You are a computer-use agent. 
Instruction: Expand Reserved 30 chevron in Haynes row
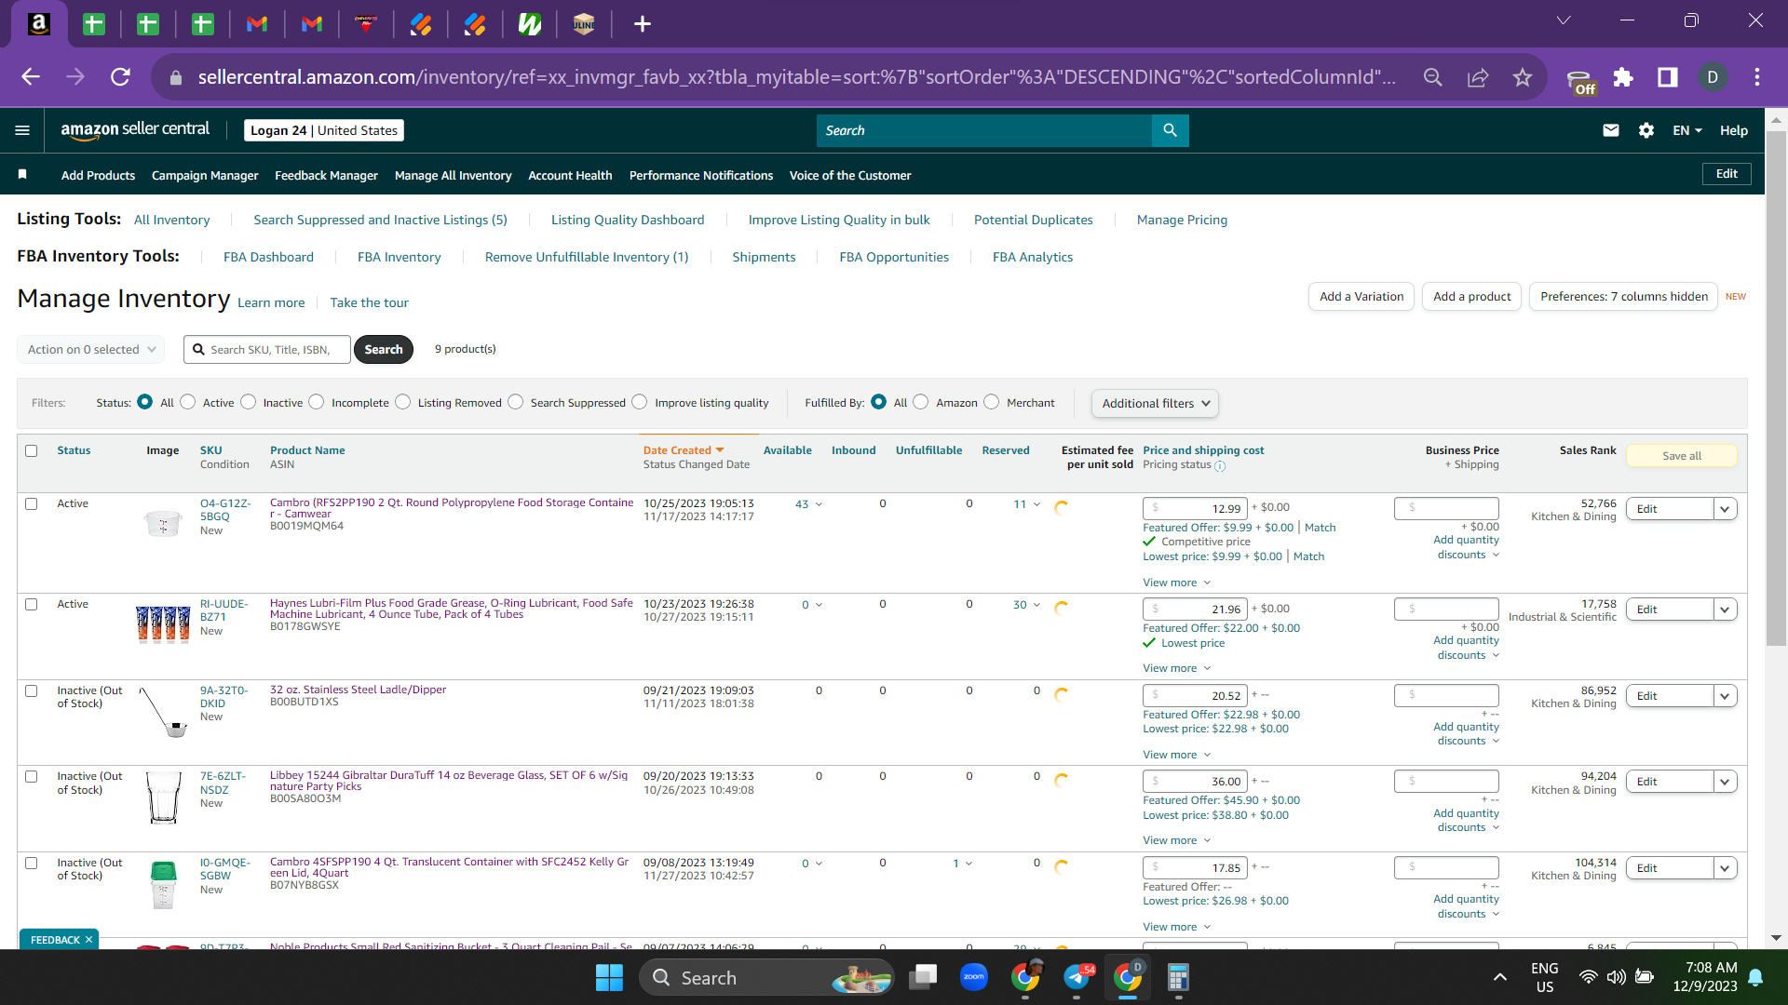click(1036, 605)
